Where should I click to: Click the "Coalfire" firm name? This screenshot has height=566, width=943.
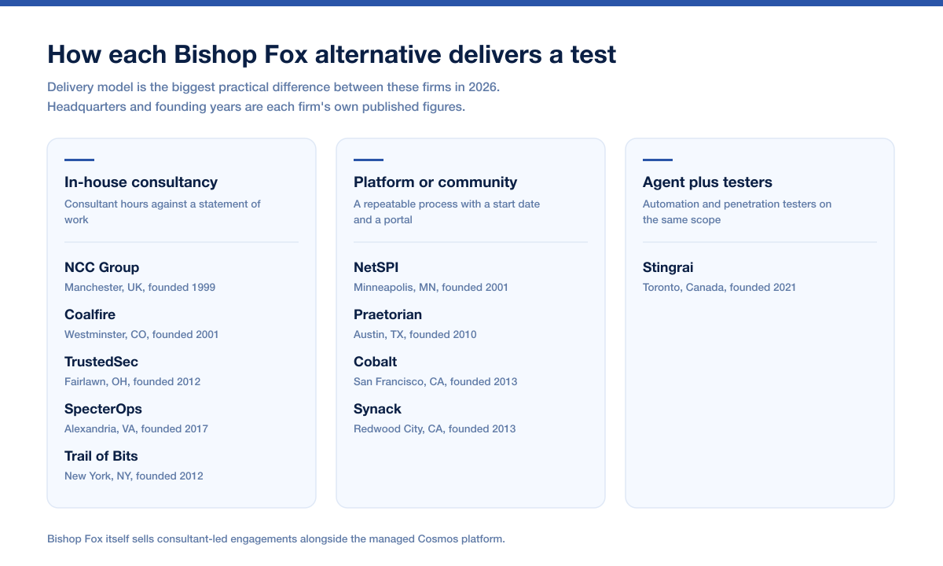90,314
